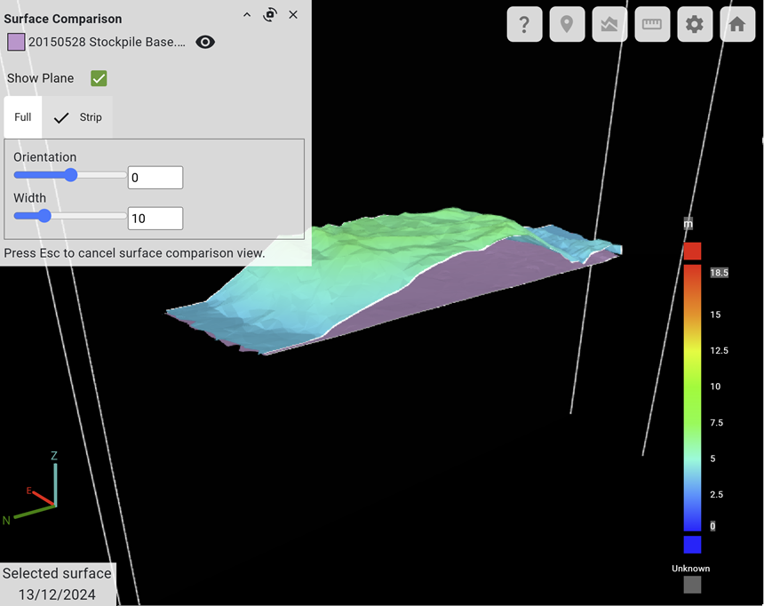Click the location pin marker tool
The height and width of the screenshot is (606, 764).
[567, 25]
